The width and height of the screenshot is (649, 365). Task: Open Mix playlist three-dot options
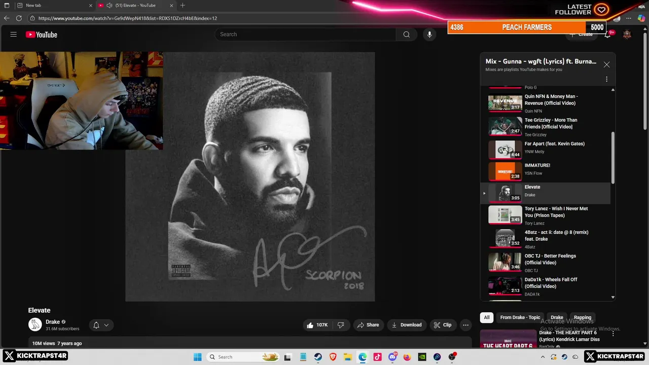(x=606, y=79)
